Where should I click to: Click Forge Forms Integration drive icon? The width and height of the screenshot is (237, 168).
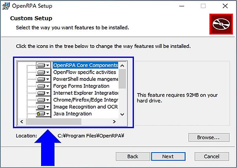click(x=43, y=86)
